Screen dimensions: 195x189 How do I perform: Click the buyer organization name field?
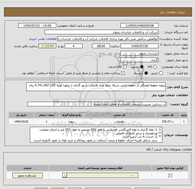[102, 32]
